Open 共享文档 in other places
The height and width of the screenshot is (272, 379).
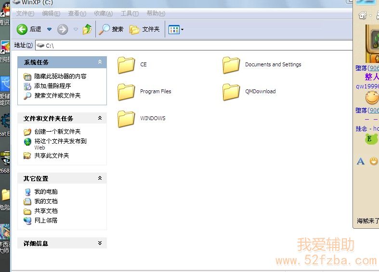click(46, 211)
